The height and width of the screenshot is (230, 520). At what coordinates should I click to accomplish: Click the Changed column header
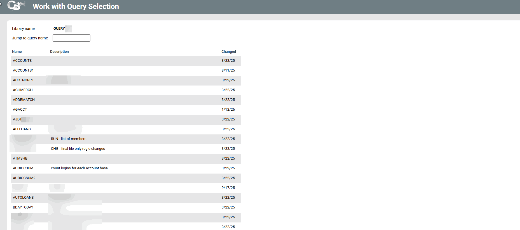tap(228, 52)
